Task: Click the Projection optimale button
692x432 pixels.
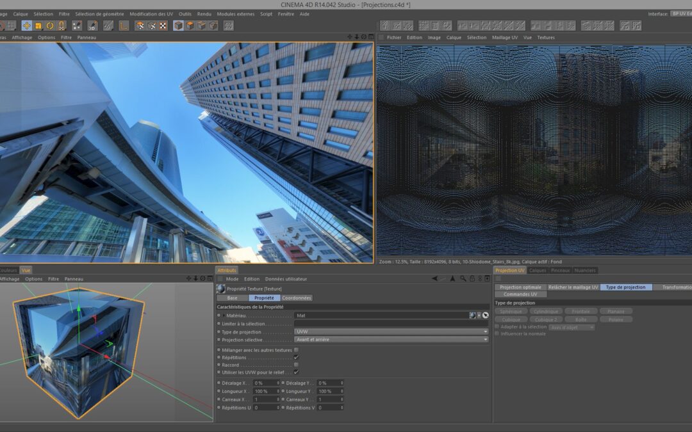Action: pyautogui.click(x=520, y=287)
